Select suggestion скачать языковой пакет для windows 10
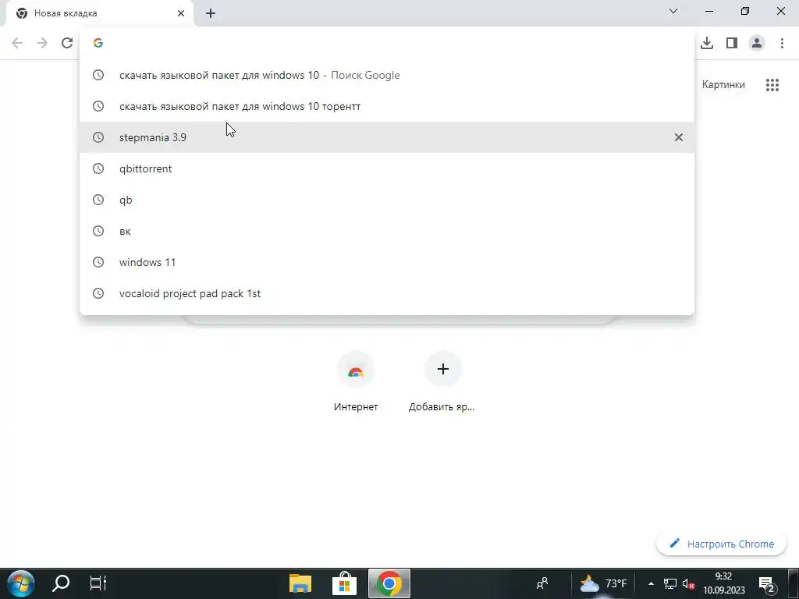Screen dimensions: 799x599 pos(387,75)
